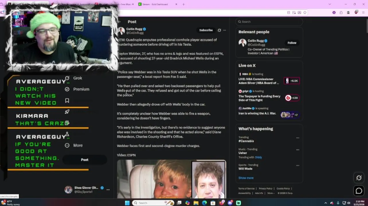Open Will Wade trending topic
Viewport: 368px width, 206px height.
point(245,169)
